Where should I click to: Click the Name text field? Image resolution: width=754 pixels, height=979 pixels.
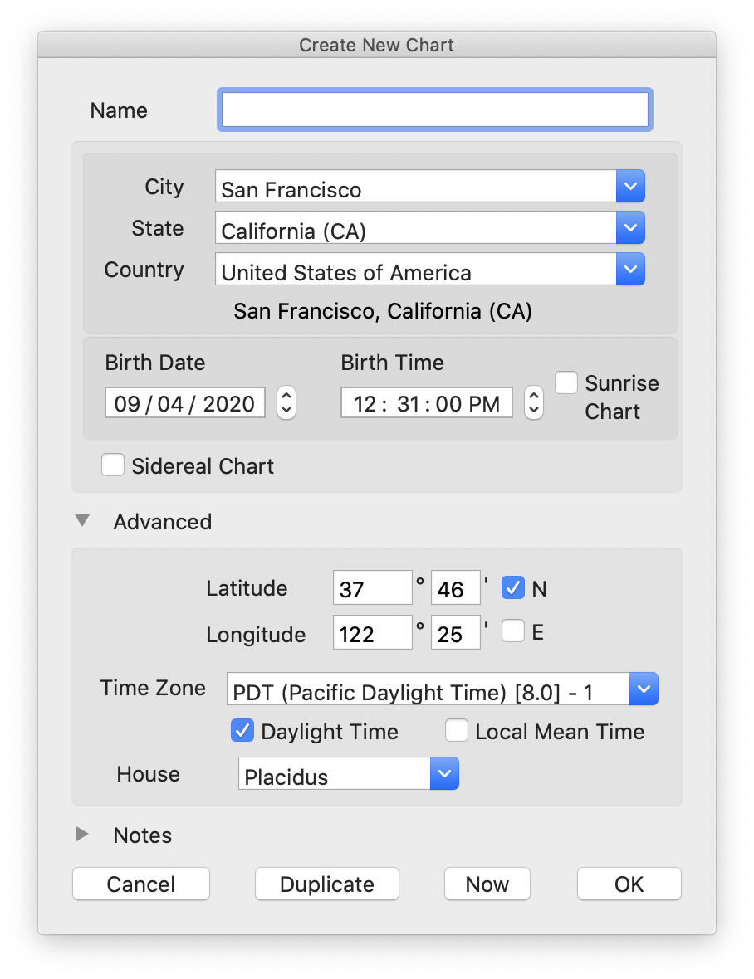[434, 110]
